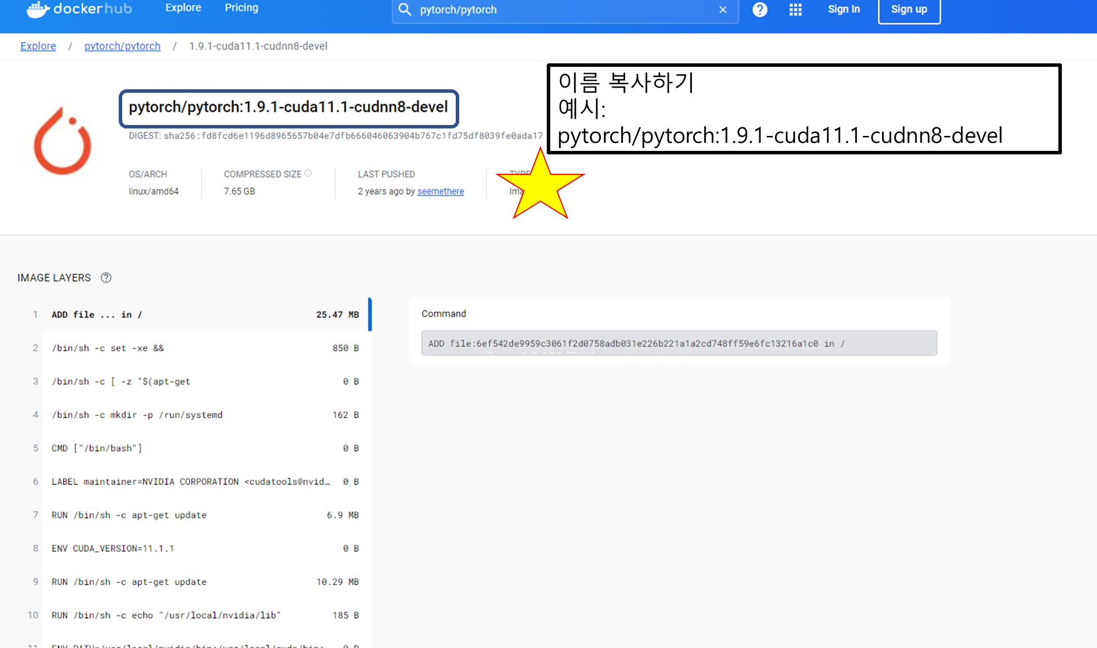Open pytorch/pytorch breadcrumb link
The height and width of the screenshot is (648, 1097).
coord(122,46)
